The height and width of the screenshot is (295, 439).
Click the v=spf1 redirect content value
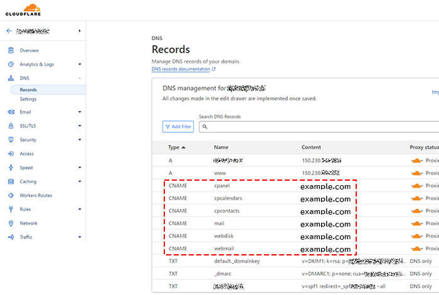pyautogui.click(x=344, y=286)
